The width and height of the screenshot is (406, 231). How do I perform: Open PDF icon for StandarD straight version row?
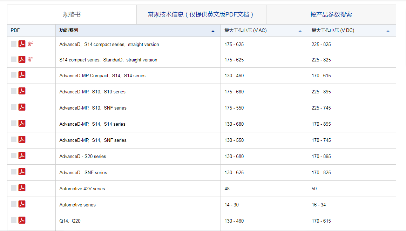pyautogui.click(x=22, y=60)
